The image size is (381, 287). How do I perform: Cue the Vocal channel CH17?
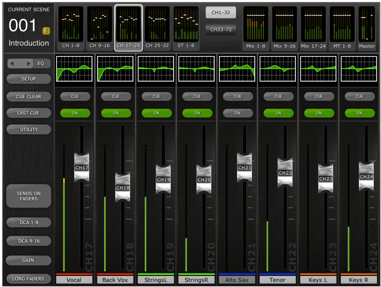(75, 97)
